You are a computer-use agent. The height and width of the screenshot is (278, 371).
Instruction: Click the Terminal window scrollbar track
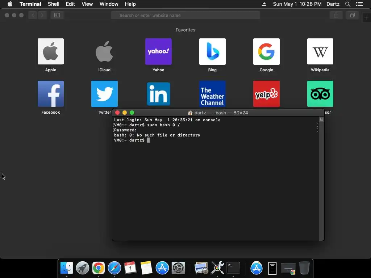click(x=321, y=181)
